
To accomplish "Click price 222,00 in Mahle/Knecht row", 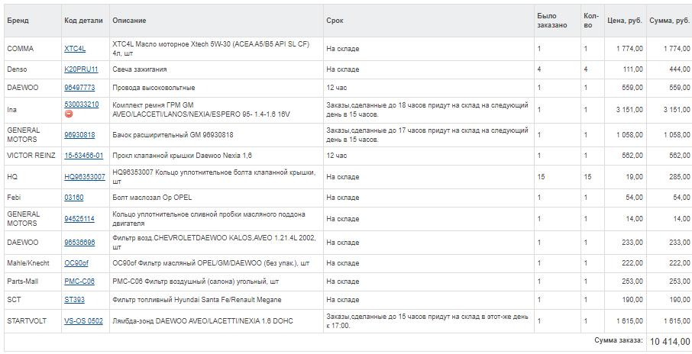I will click(x=633, y=263).
